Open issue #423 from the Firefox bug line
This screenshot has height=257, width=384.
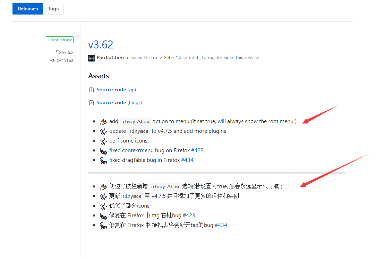(197, 150)
